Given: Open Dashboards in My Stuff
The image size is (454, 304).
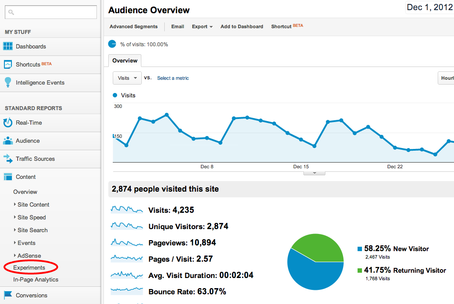Looking at the screenshot, I should point(50,46).
